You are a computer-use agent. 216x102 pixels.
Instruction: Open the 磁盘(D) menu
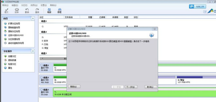pos(15,5)
